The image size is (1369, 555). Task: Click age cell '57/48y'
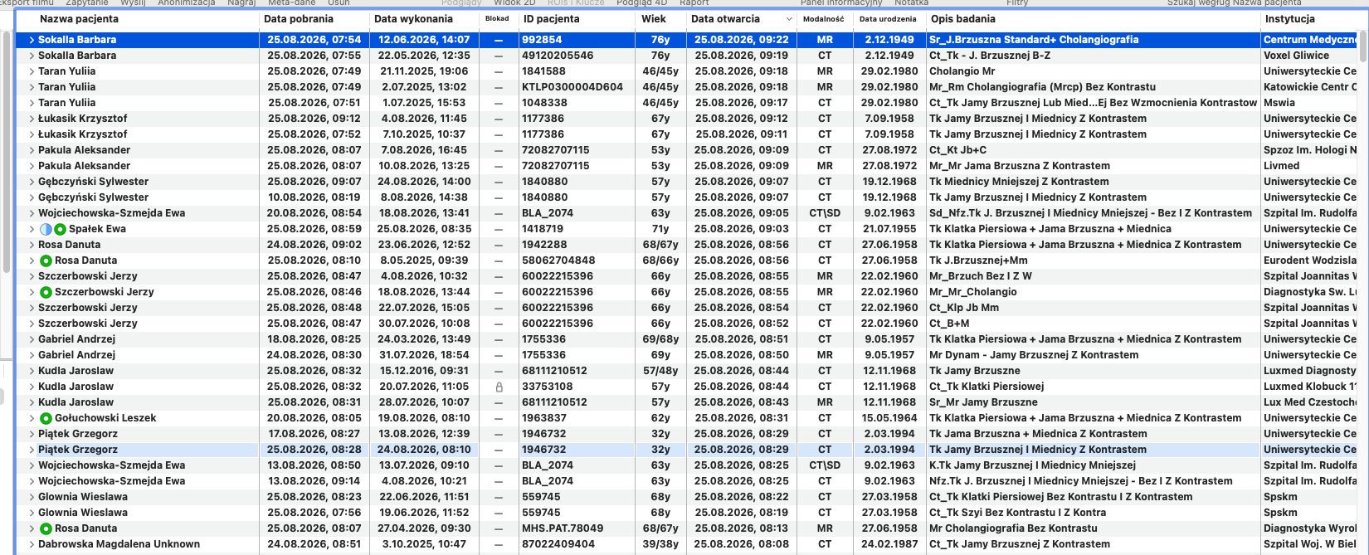(x=660, y=371)
